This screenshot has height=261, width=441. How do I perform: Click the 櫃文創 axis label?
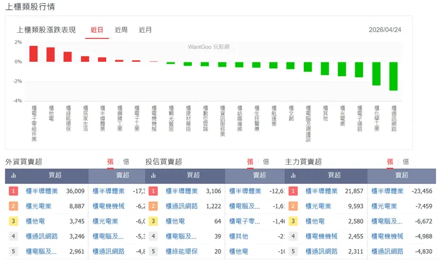tap(291, 113)
